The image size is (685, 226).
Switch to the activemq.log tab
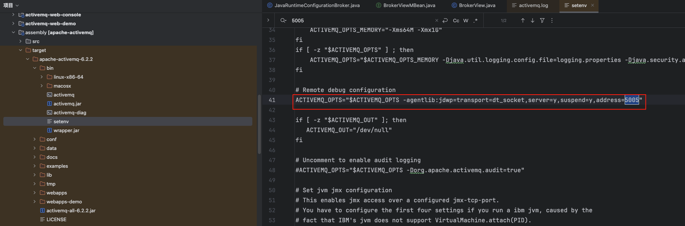(x=533, y=5)
